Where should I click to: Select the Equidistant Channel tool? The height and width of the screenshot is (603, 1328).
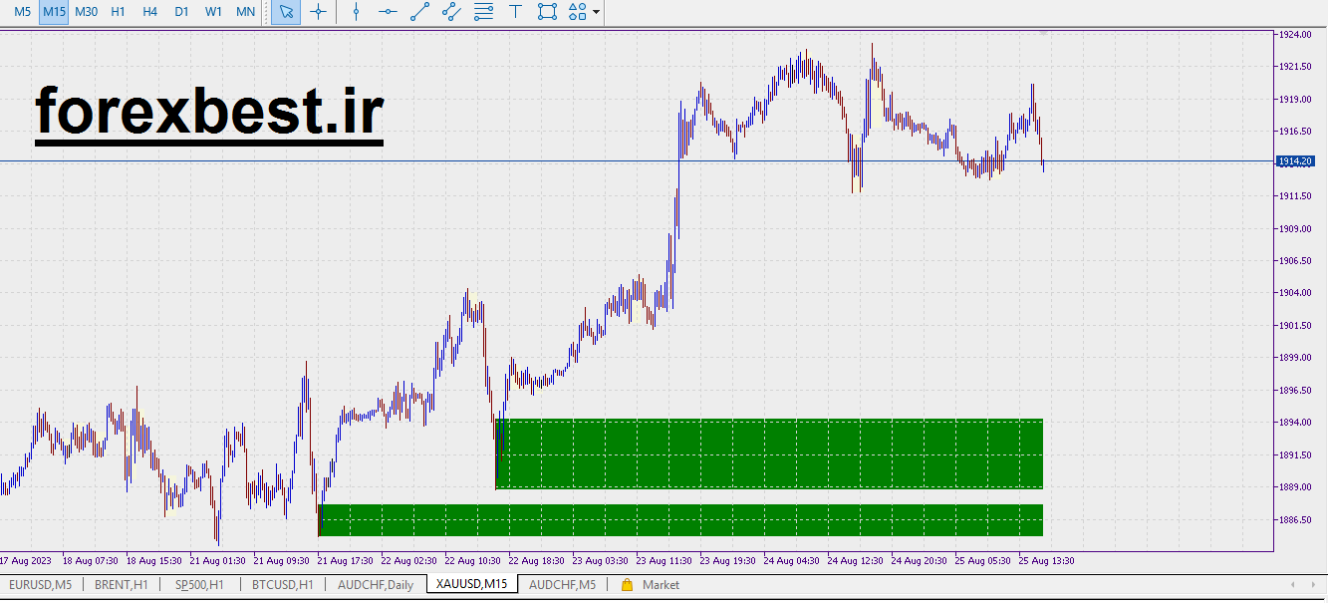pos(450,12)
